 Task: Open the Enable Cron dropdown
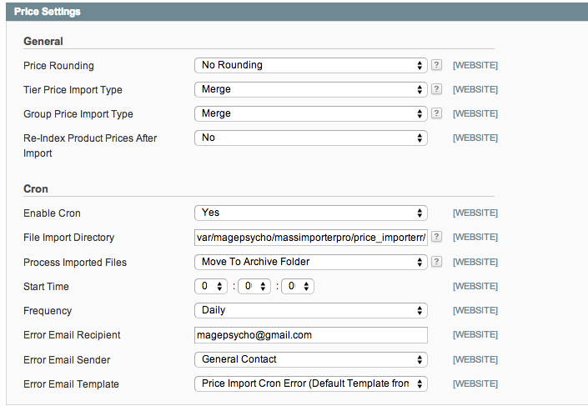(x=310, y=213)
